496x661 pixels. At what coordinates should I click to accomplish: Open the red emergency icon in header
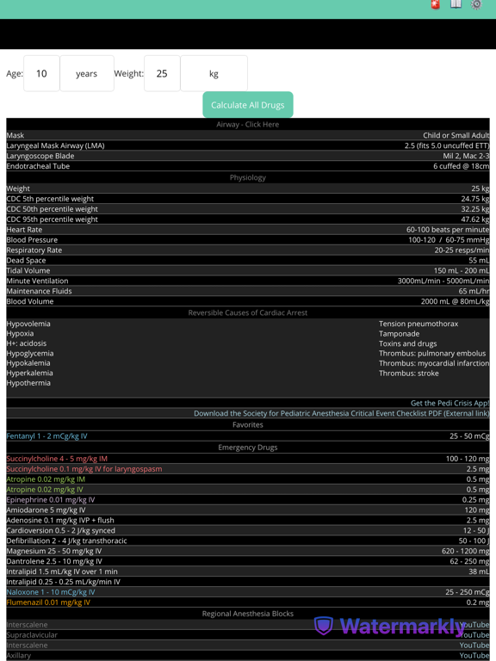coord(435,4)
